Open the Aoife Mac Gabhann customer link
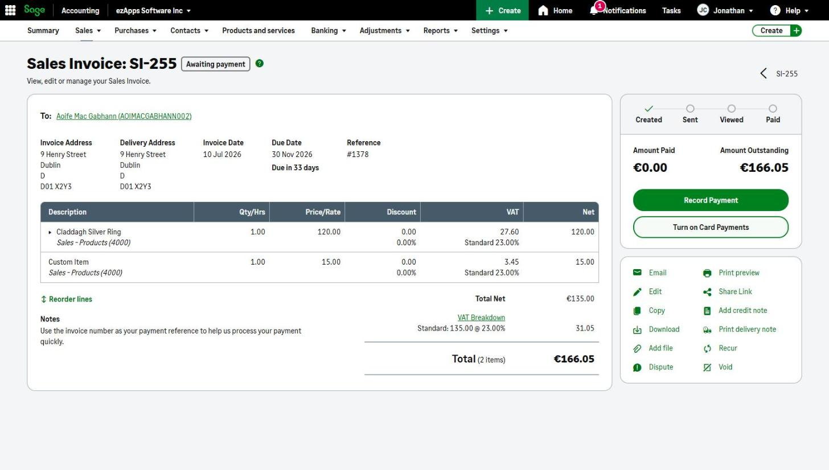The height and width of the screenshot is (470, 829). tap(124, 116)
